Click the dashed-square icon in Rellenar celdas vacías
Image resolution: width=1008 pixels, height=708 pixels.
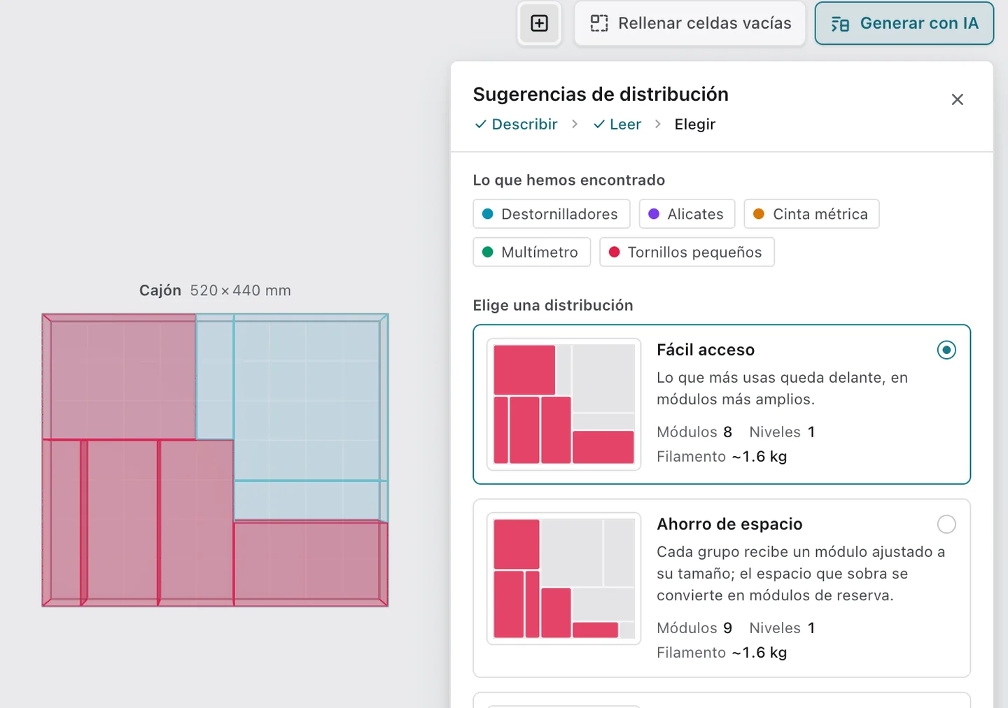pyautogui.click(x=599, y=23)
